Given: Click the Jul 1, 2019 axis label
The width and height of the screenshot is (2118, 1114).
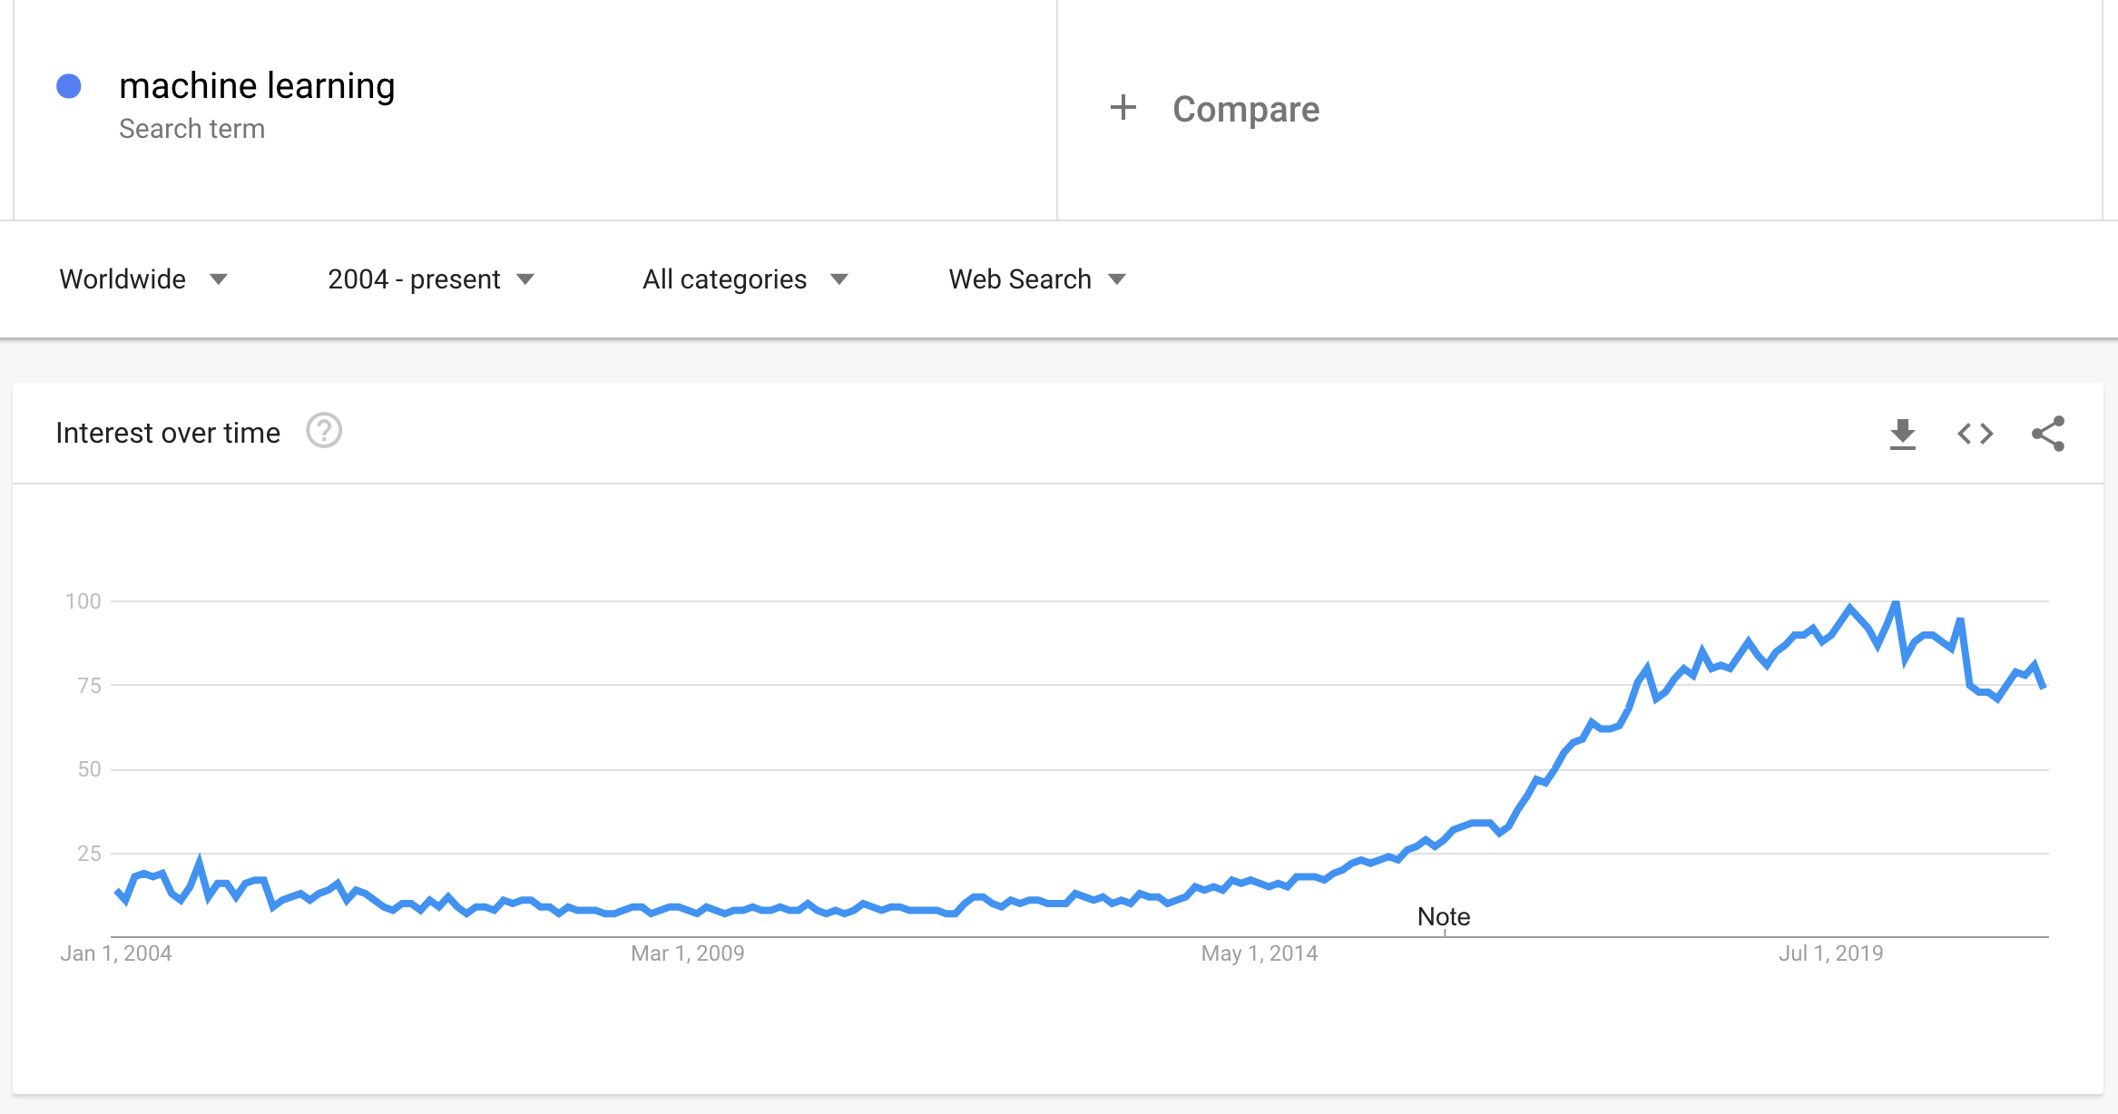Looking at the screenshot, I should click(x=1830, y=953).
